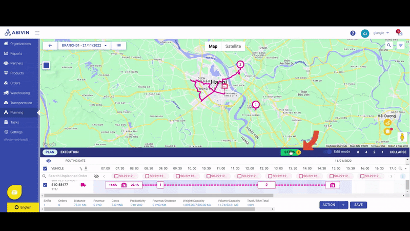Select stop marker 2 on the map
This screenshot has width=410, height=231.
click(x=240, y=65)
